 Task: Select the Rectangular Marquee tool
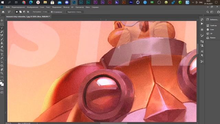click(x=2, y=24)
